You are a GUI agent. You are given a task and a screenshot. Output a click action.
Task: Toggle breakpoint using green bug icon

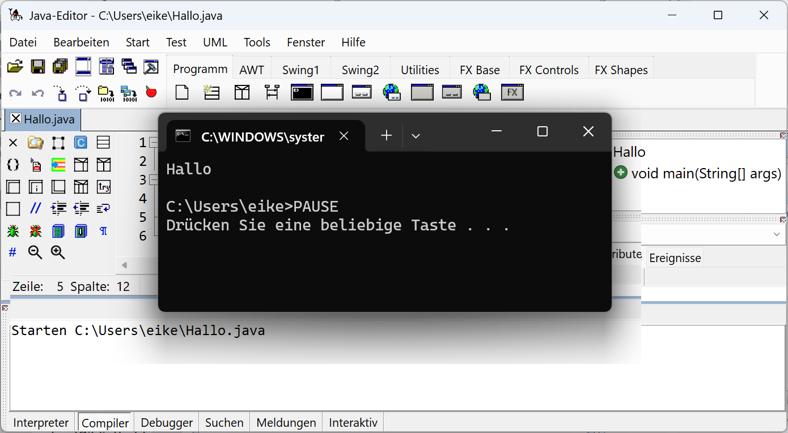12,230
